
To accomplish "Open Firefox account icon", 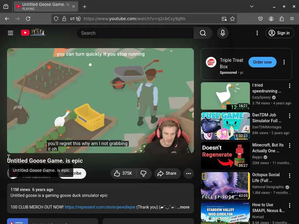I will click(x=271, y=19).
